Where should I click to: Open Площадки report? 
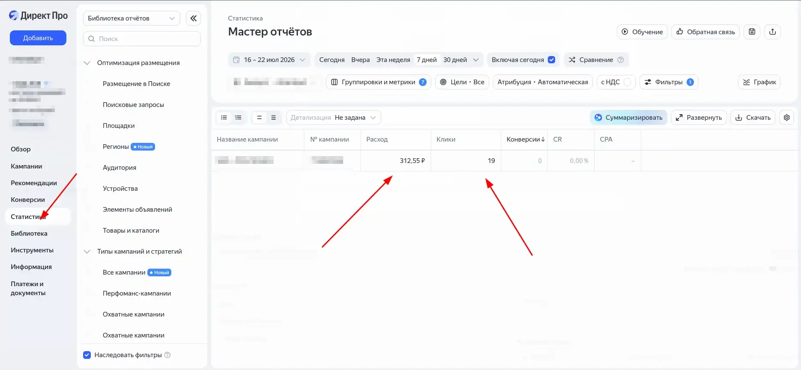[x=119, y=126]
